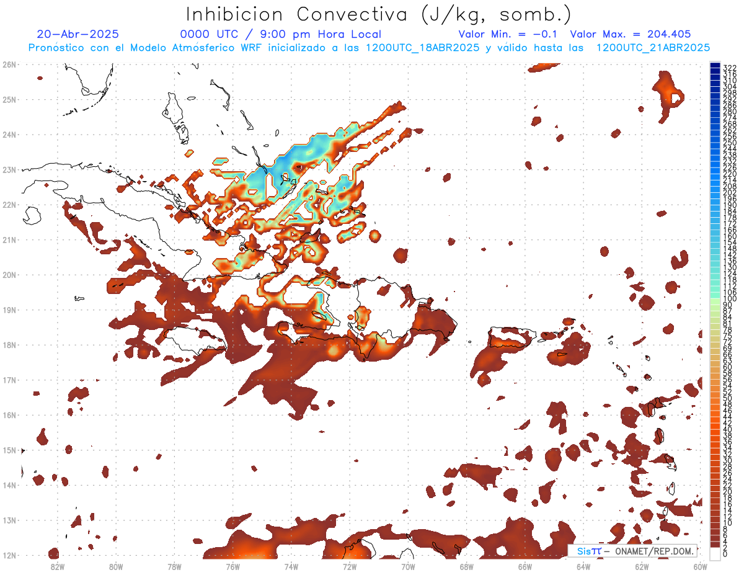Click the "16N" latitude label
The height and width of the screenshot is (575, 744).
9,415
